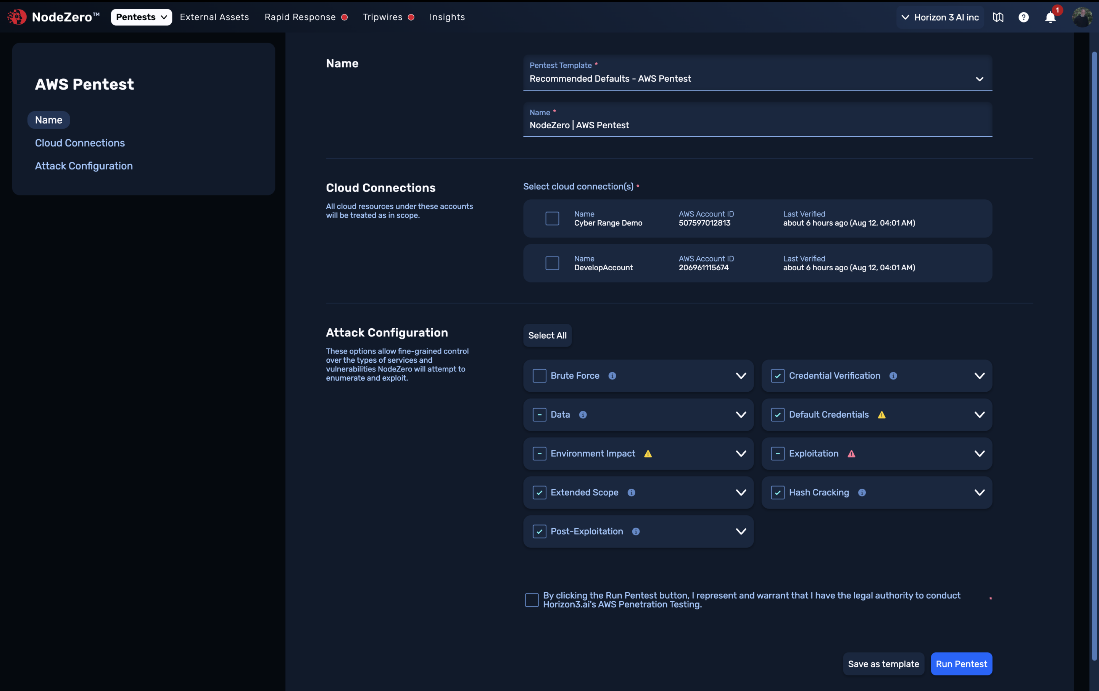Expand the Brute Force options chevron
Screen dimensions: 1099x691
pyautogui.click(x=741, y=375)
